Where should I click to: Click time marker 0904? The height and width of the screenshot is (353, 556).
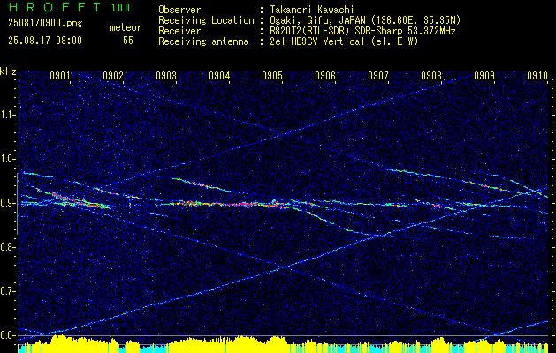(x=219, y=75)
